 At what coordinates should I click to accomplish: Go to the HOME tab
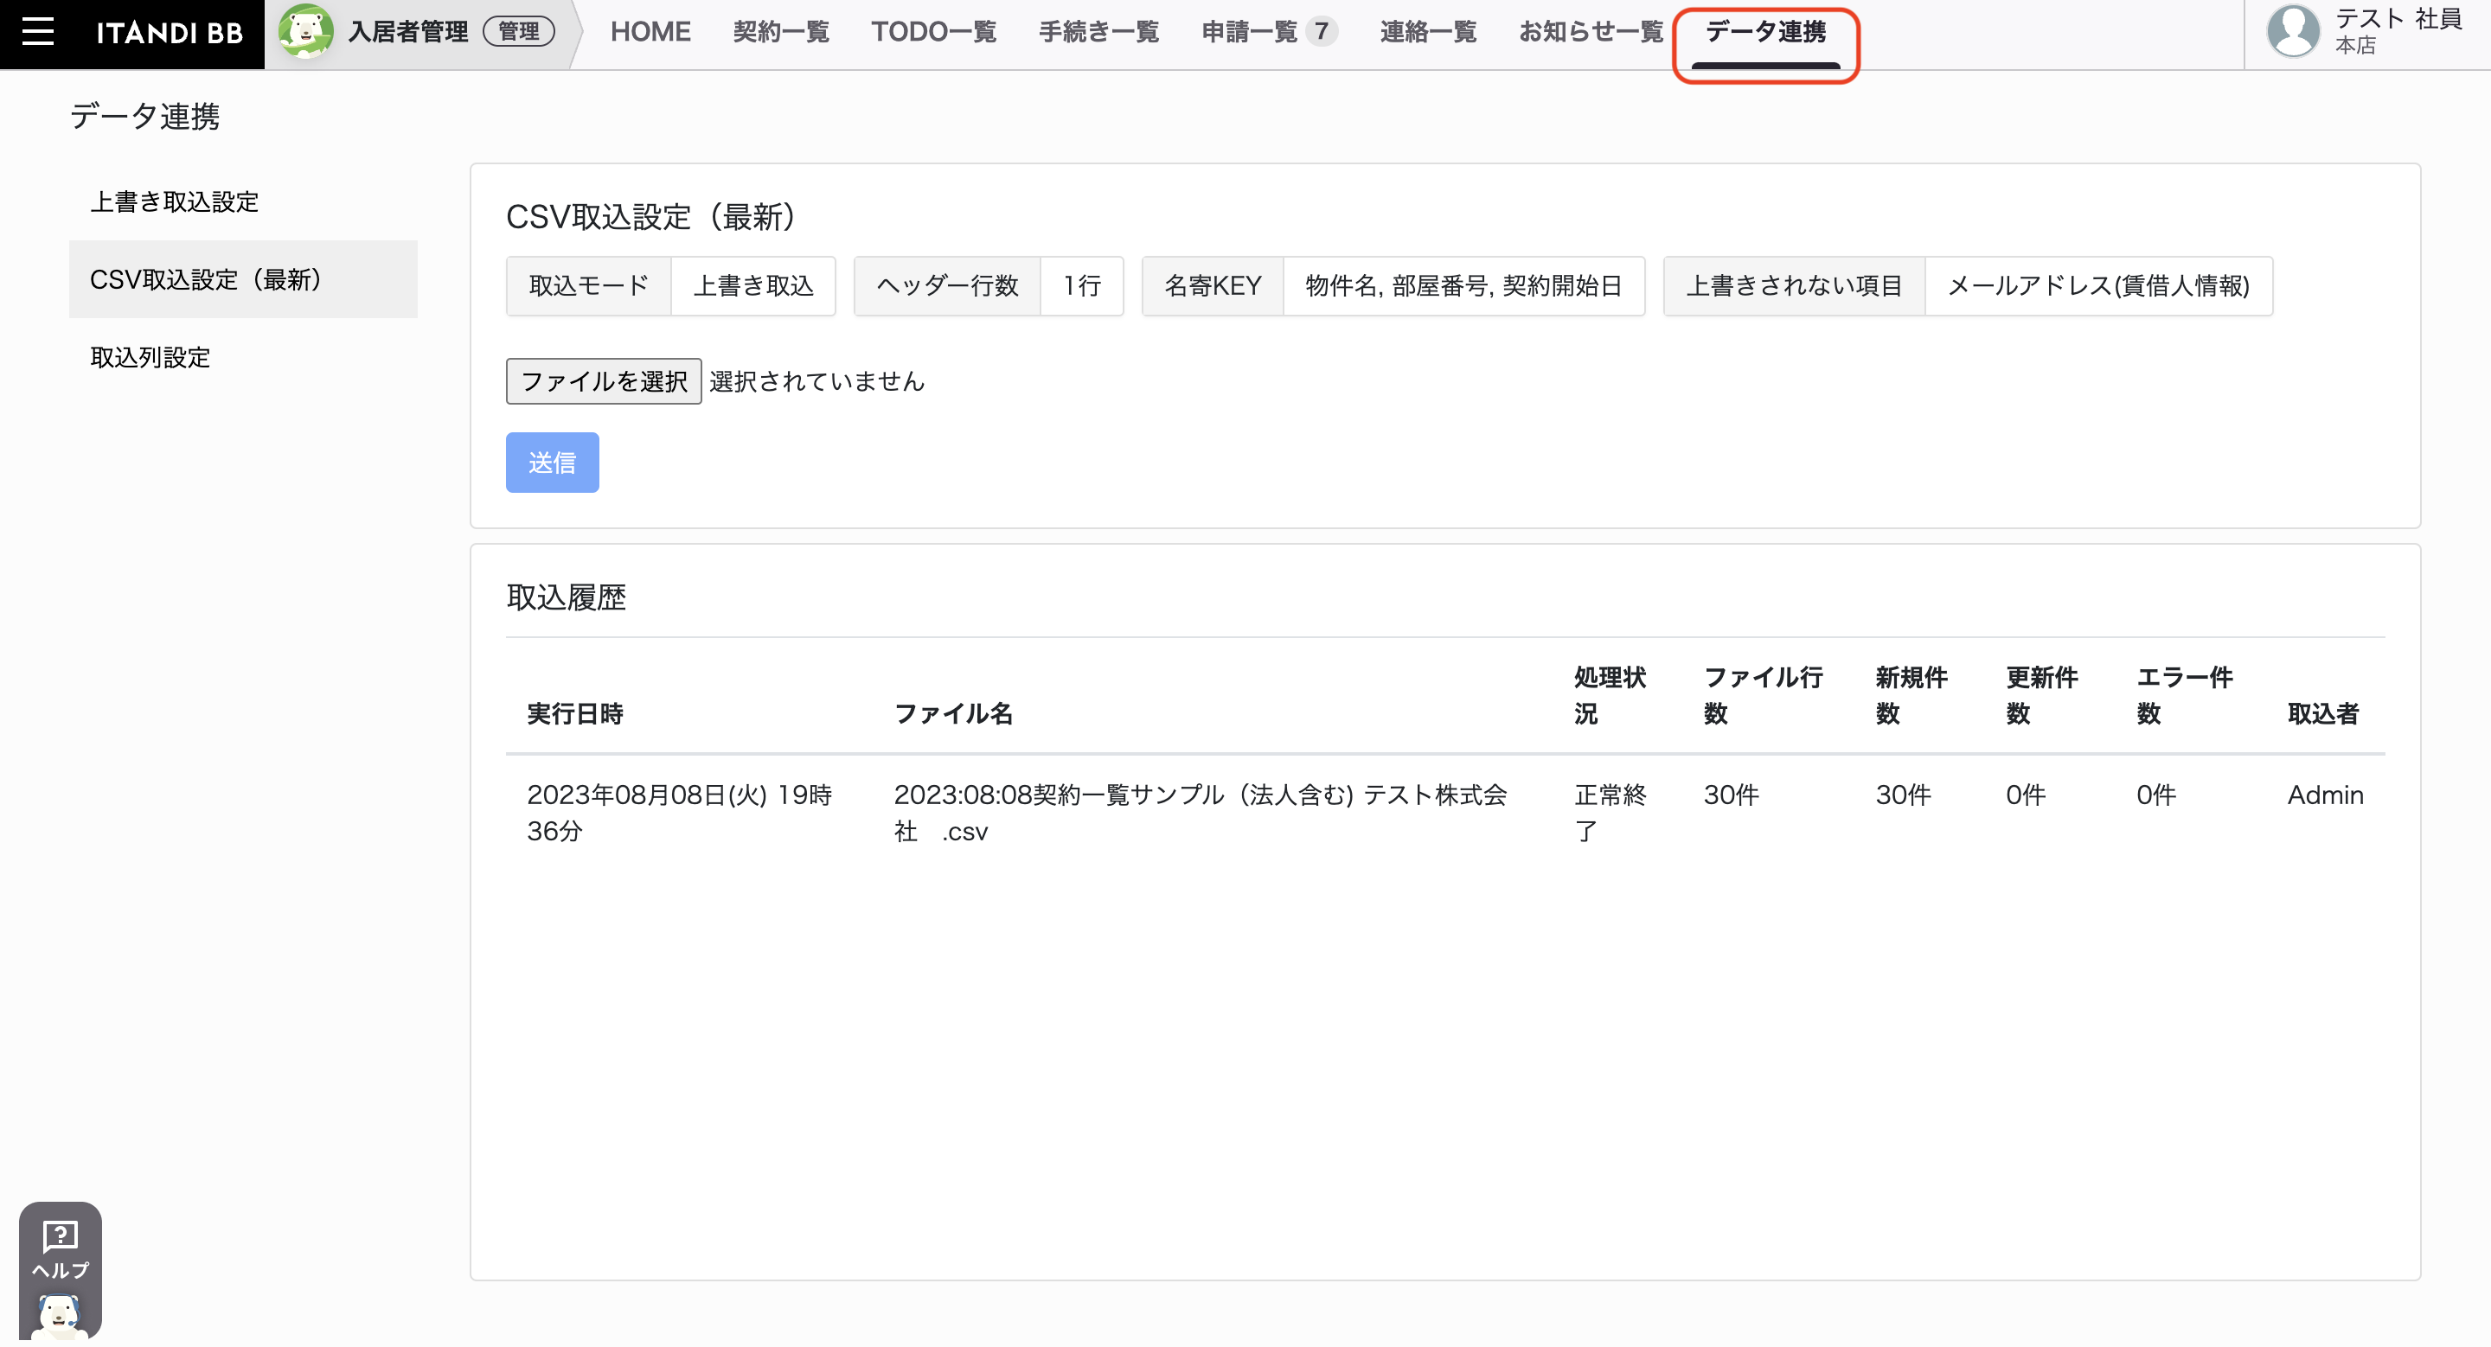pyautogui.click(x=650, y=32)
